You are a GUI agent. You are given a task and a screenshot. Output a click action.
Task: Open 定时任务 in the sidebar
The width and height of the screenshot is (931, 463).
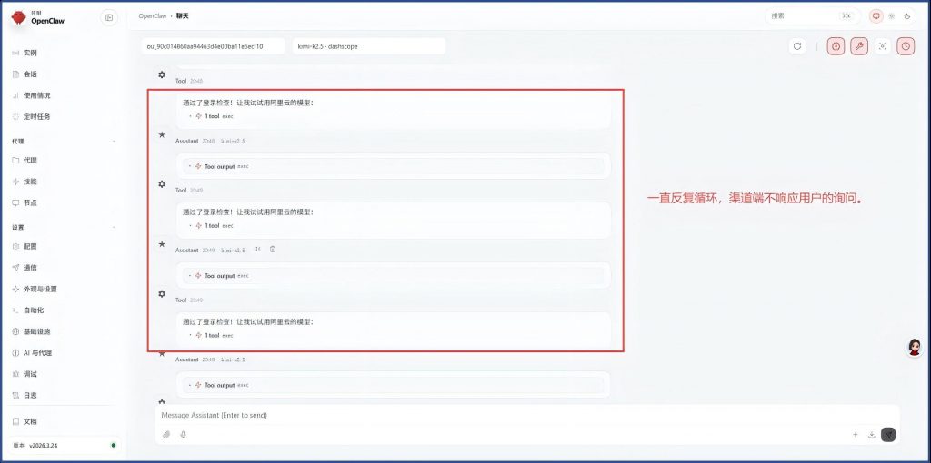click(36, 116)
